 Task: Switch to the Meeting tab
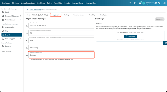[x=66, y=15]
